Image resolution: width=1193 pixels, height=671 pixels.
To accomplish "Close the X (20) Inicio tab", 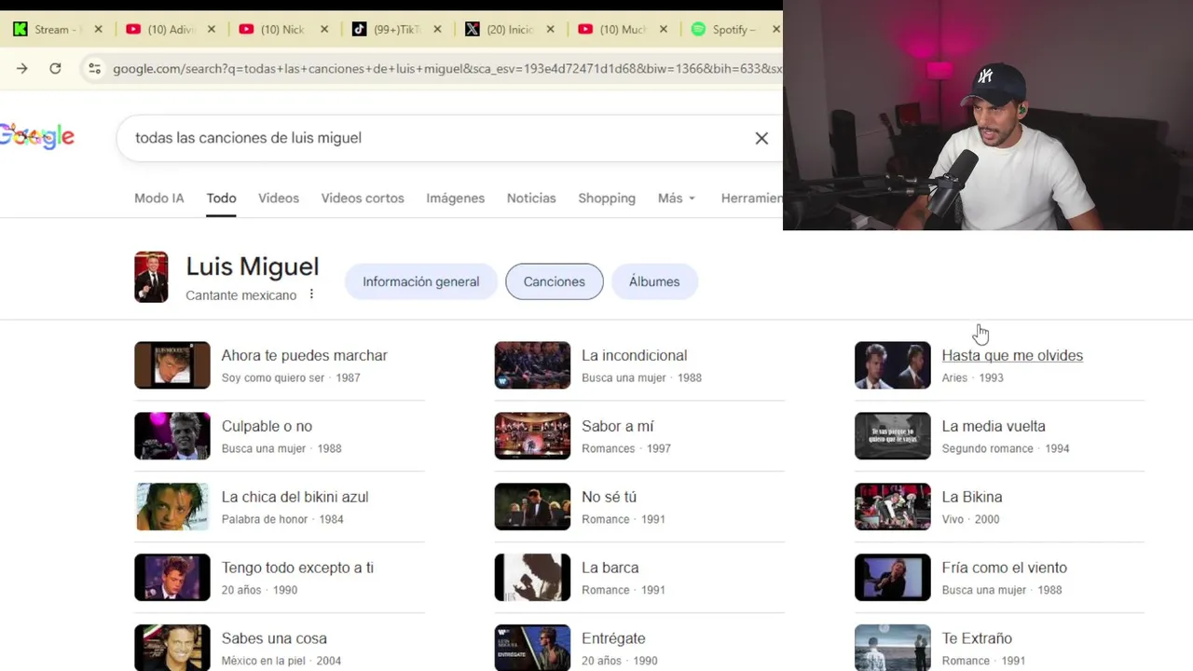I will pos(550,29).
